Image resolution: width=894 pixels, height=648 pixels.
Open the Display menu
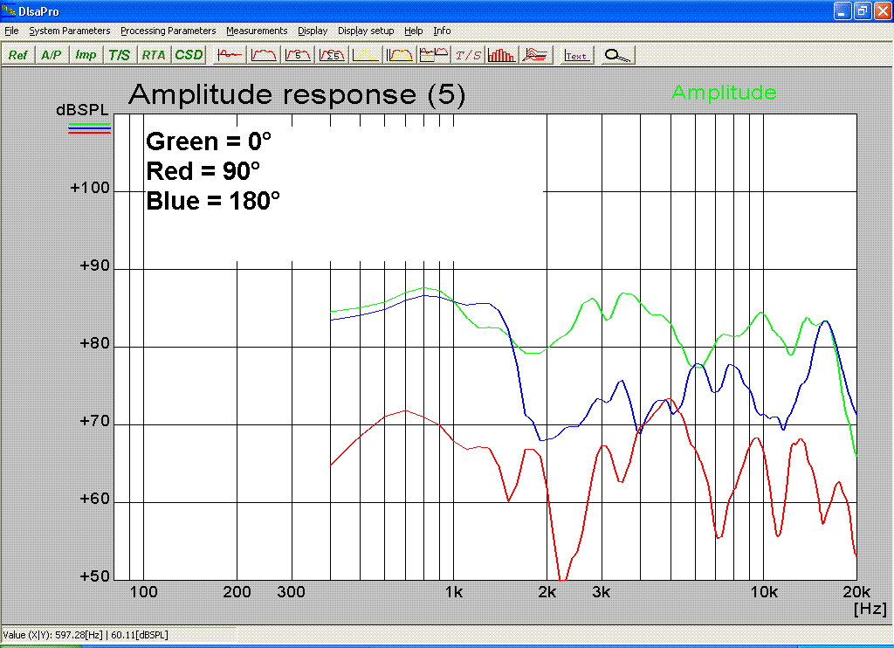pyautogui.click(x=313, y=31)
